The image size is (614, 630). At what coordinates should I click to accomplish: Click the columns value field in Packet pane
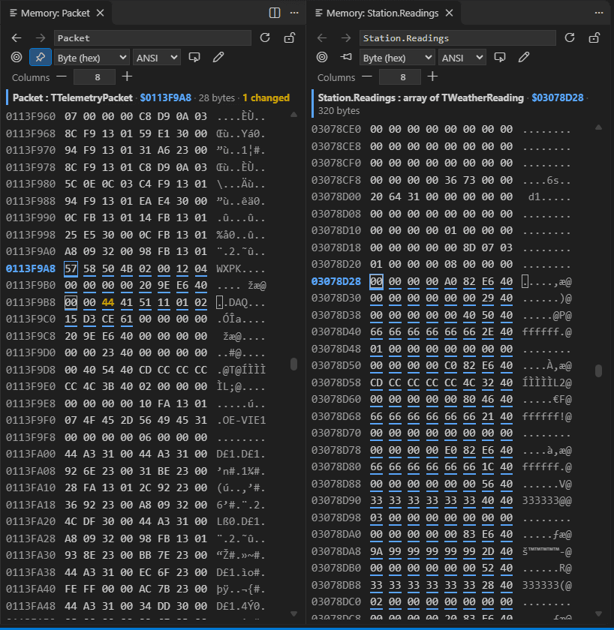tap(95, 76)
